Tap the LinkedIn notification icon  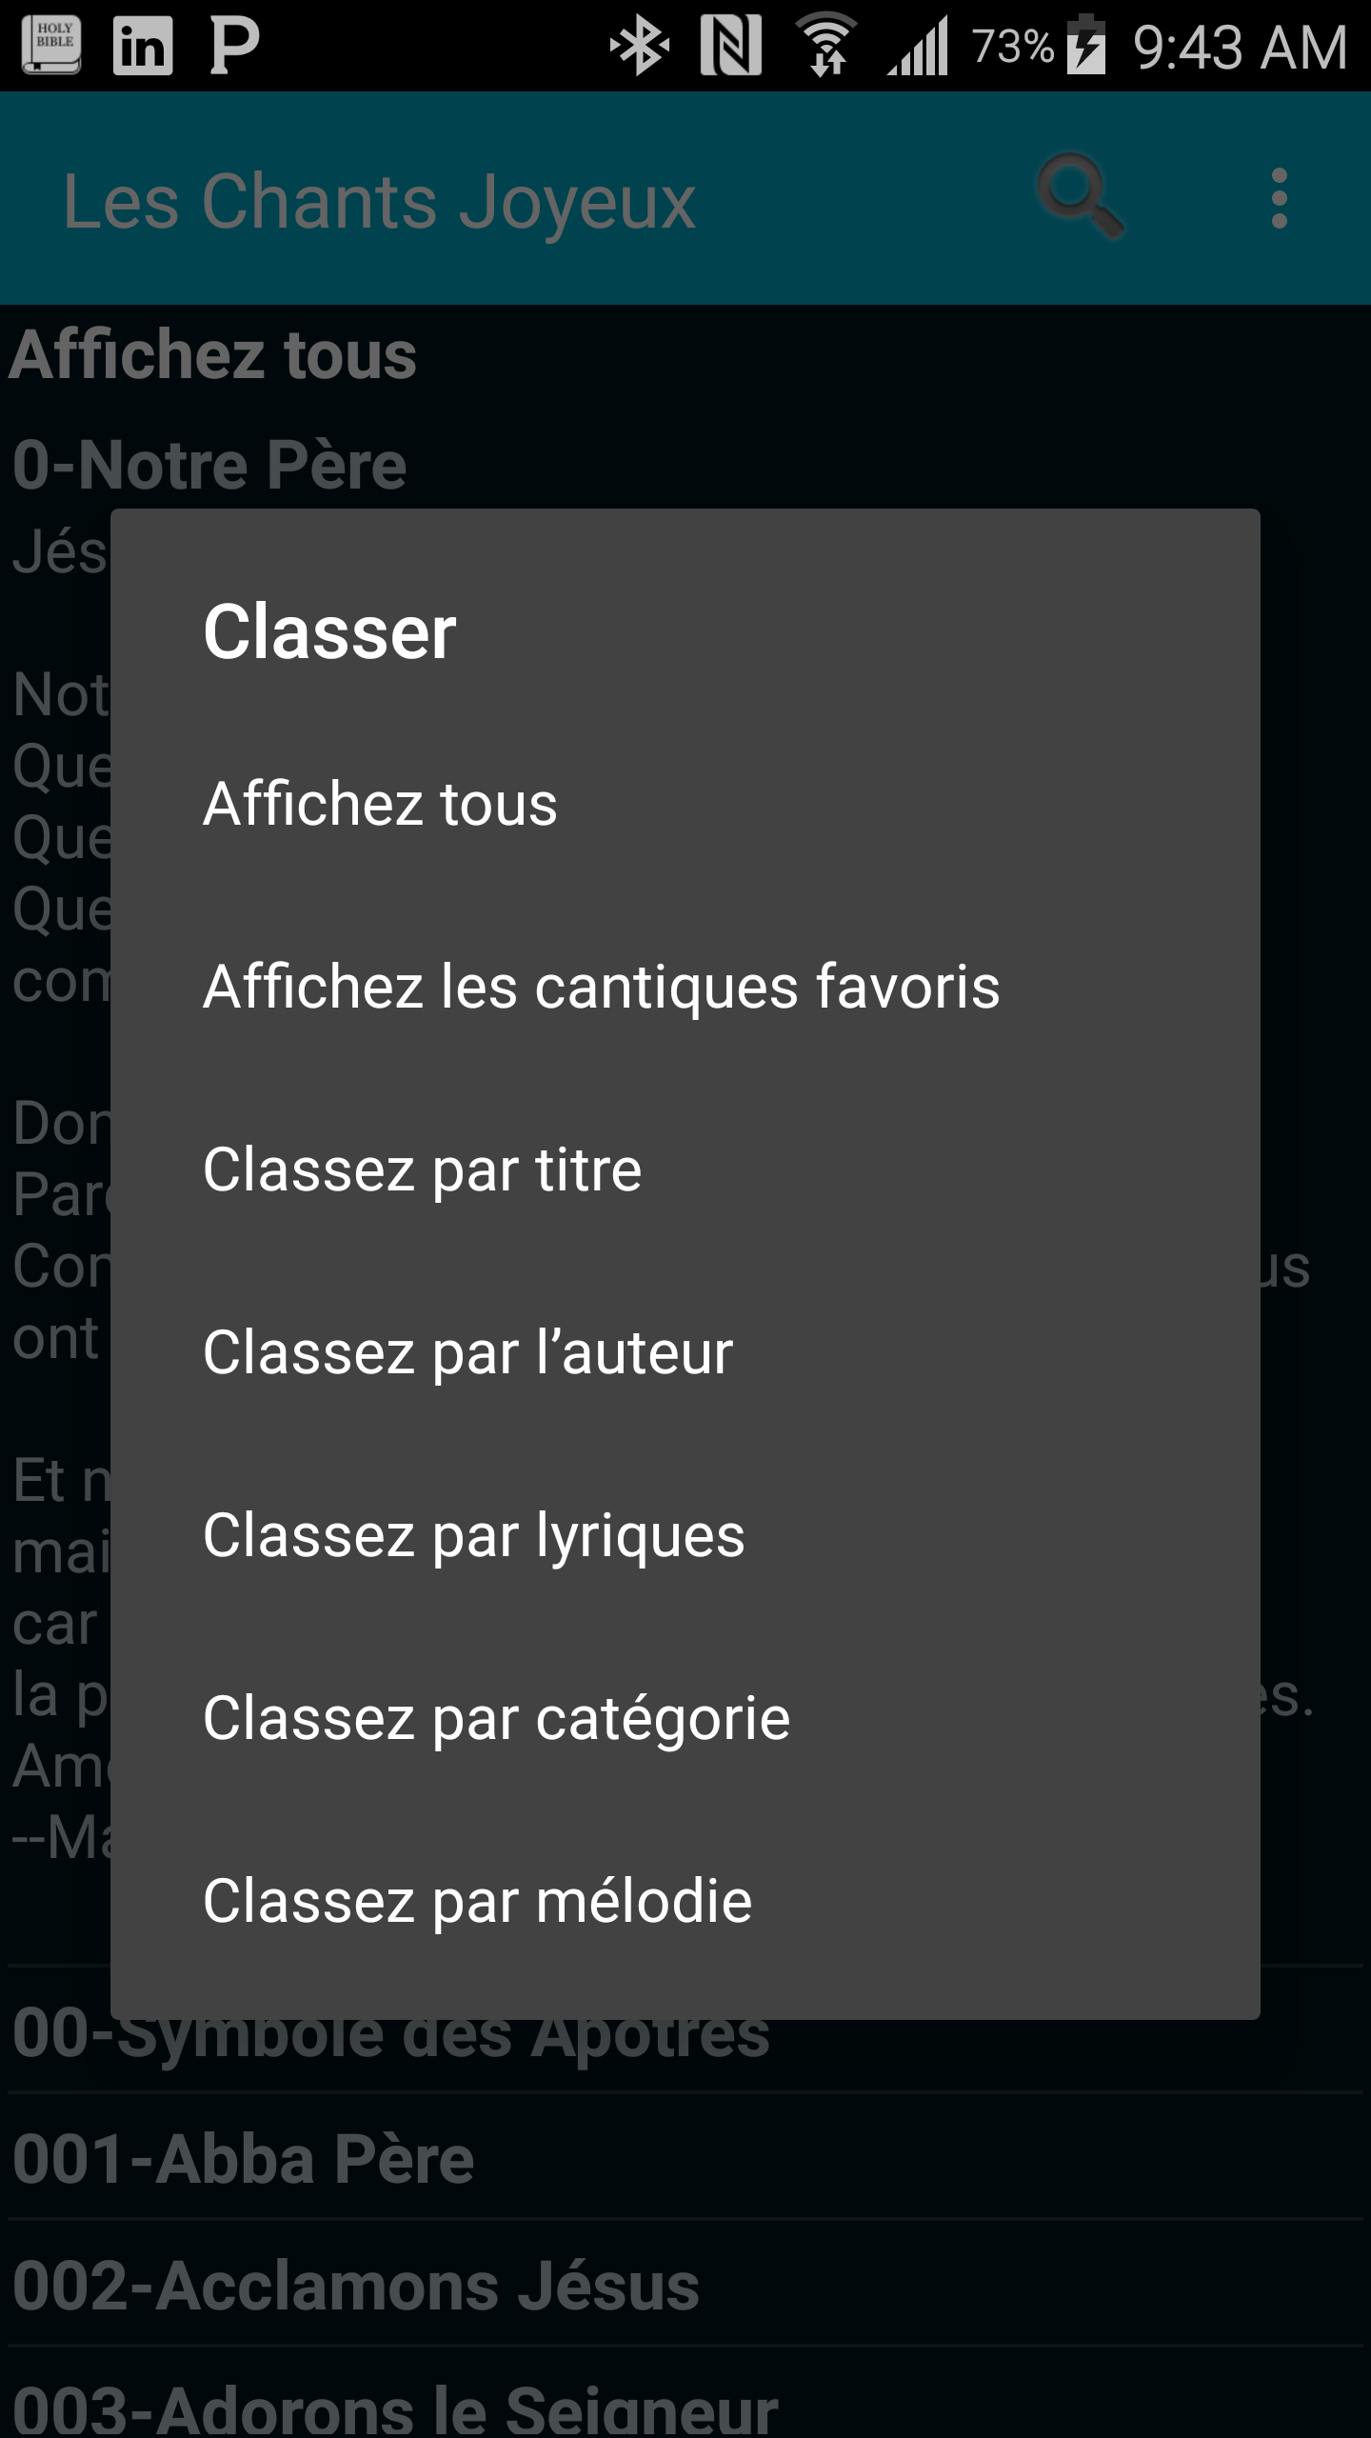pyautogui.click(x=143, y=45)
